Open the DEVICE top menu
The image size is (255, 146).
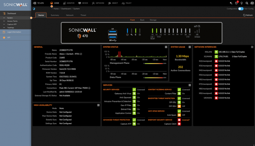(x=83, y=3)
